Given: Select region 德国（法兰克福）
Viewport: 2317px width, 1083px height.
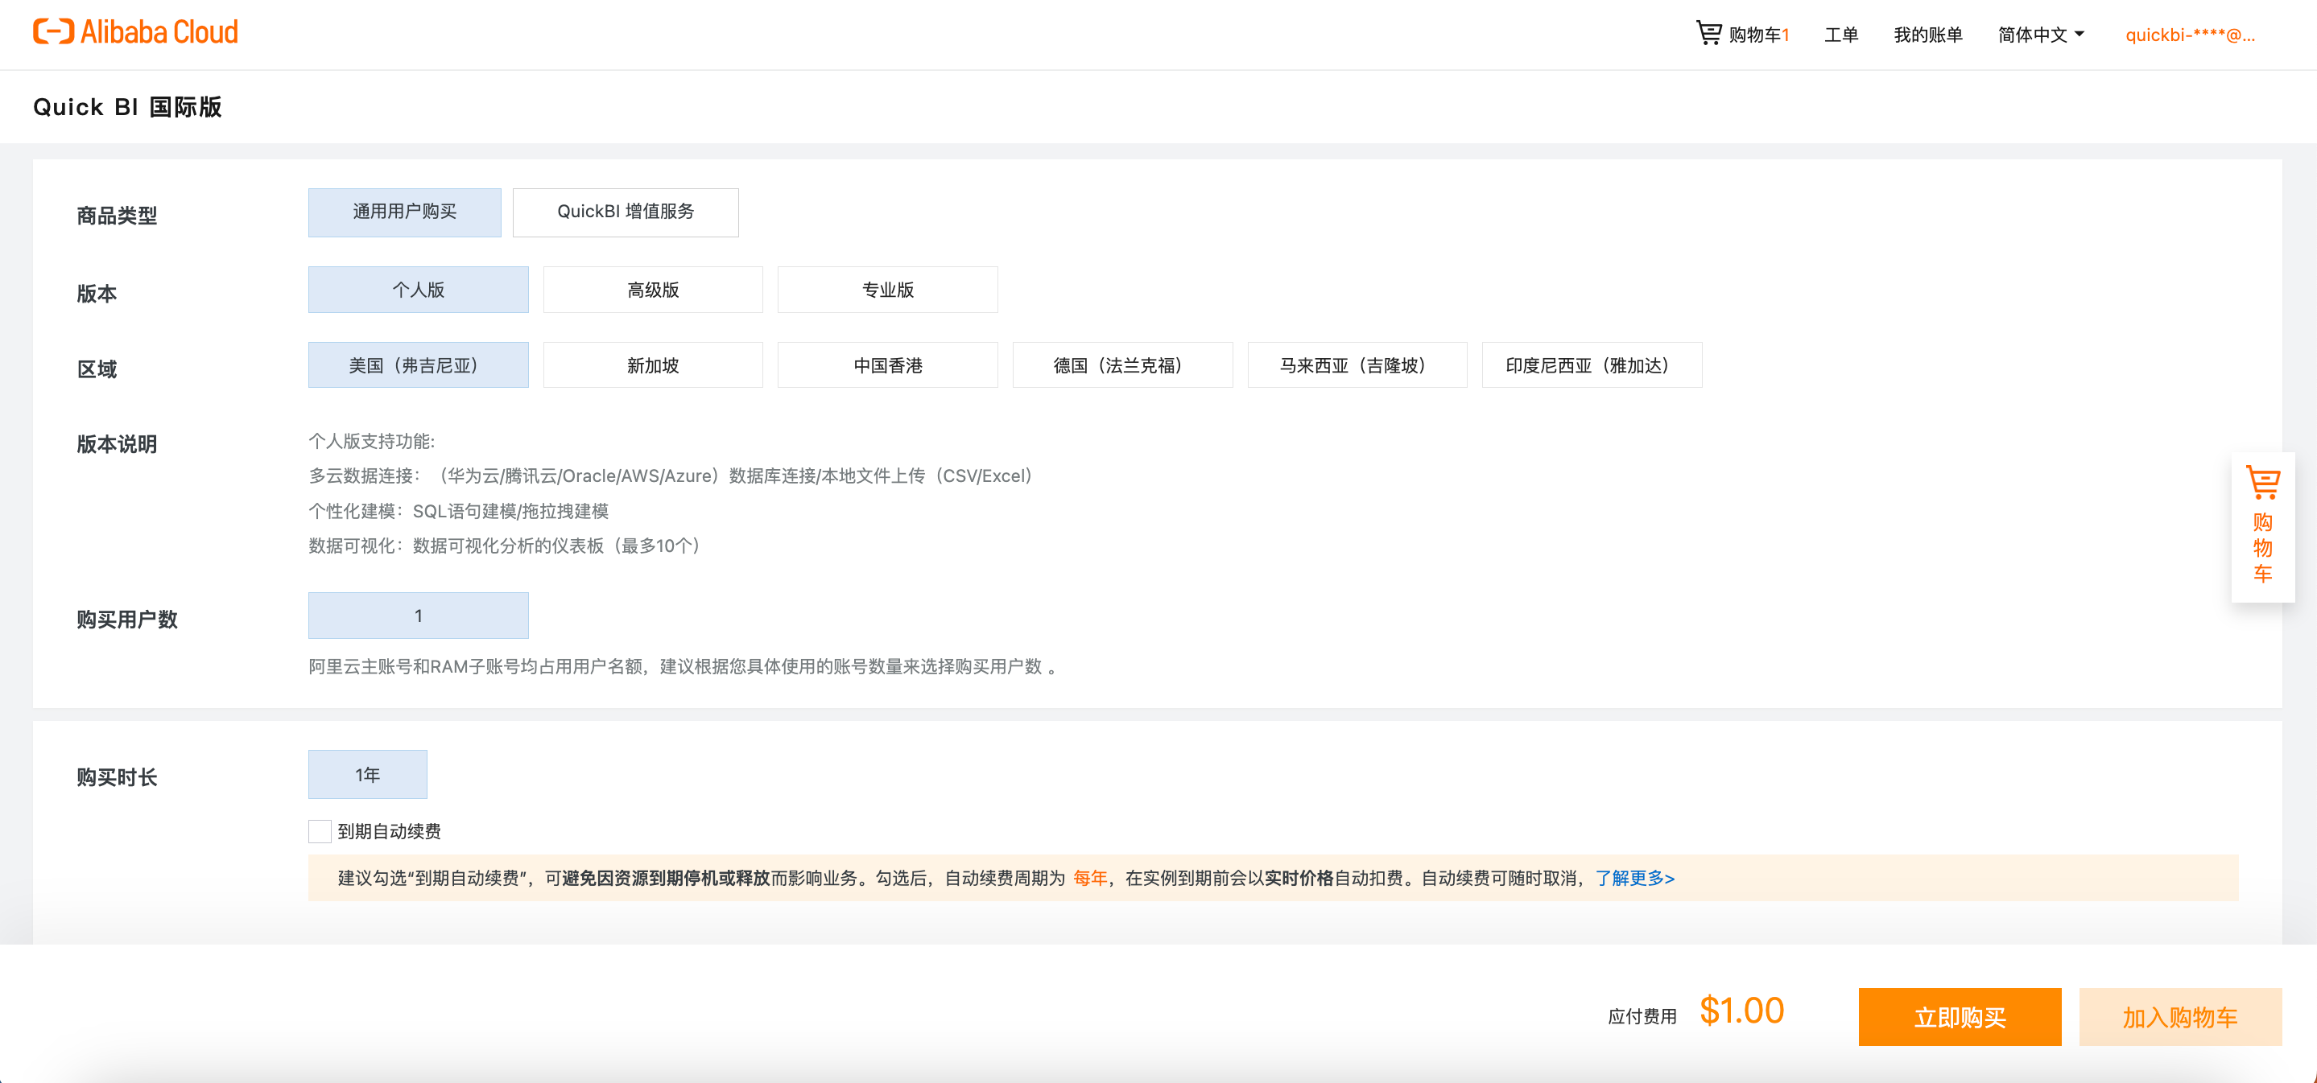Looking at the screenshot, I should tap(1122, 365).
